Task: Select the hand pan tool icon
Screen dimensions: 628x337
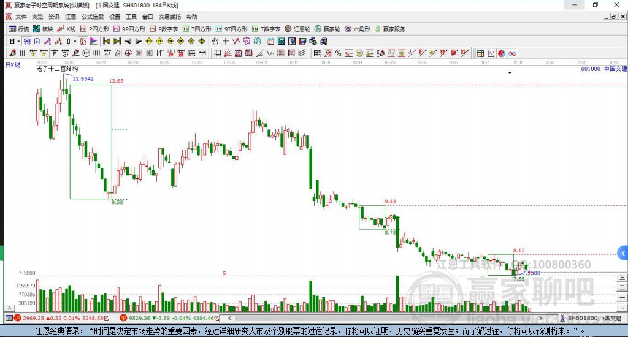Action: pos(215,41)
